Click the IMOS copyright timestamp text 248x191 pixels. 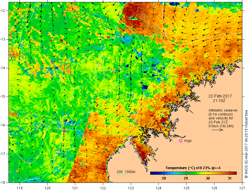point(246,144)
